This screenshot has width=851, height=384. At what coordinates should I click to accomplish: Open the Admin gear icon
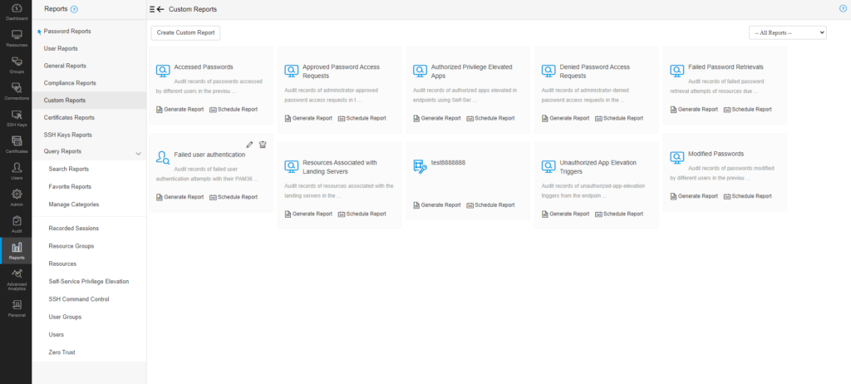click(16, 196)
